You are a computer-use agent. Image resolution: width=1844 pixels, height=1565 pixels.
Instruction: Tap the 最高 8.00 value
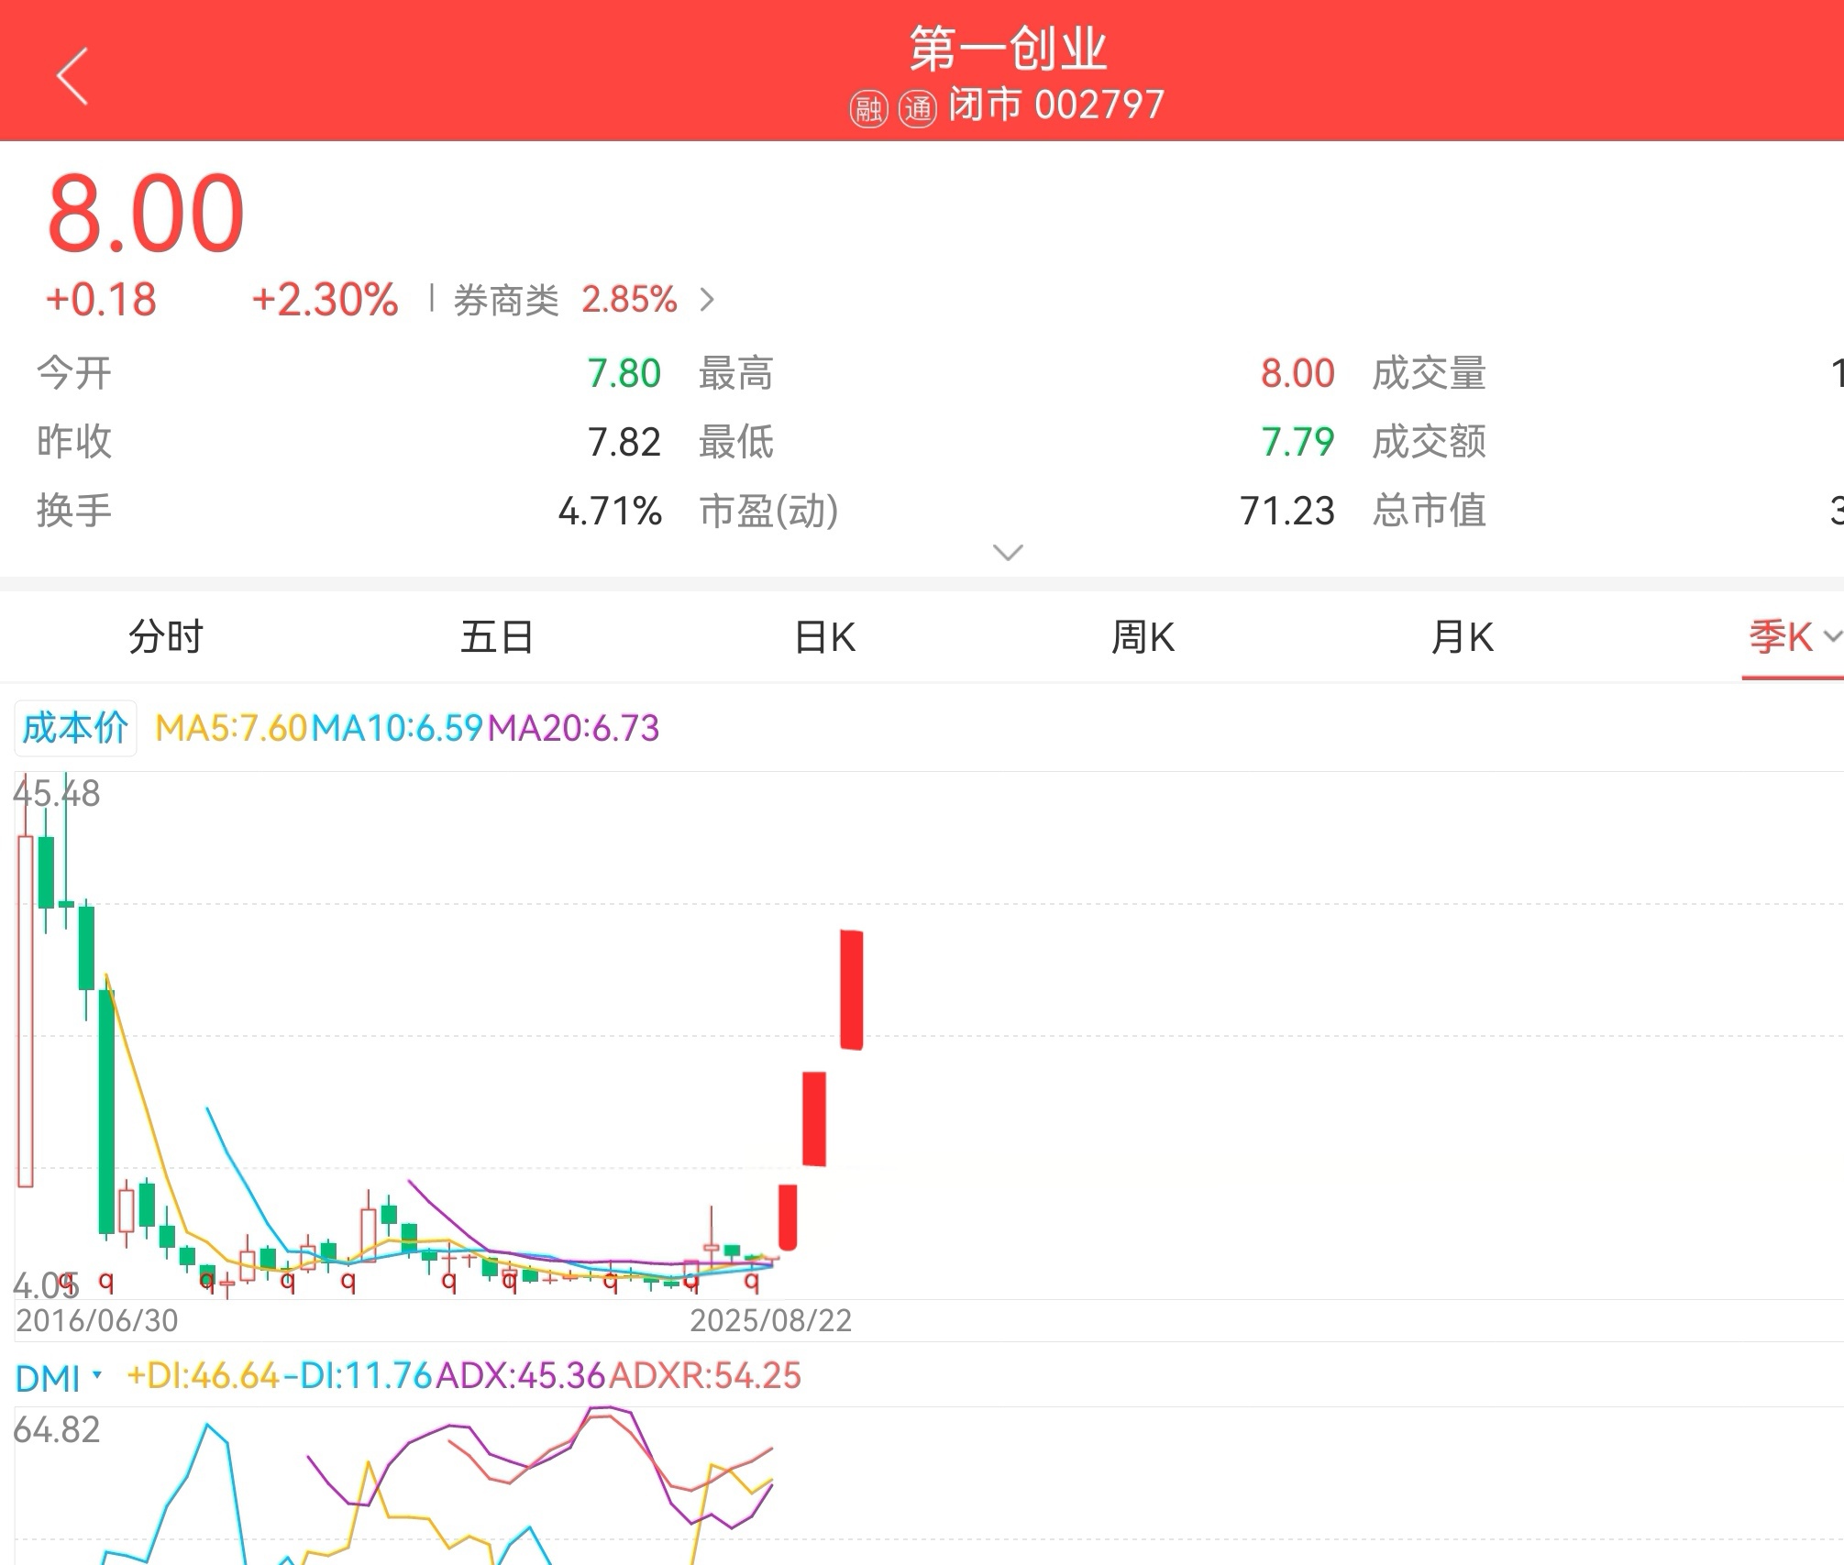(1297, 373)
